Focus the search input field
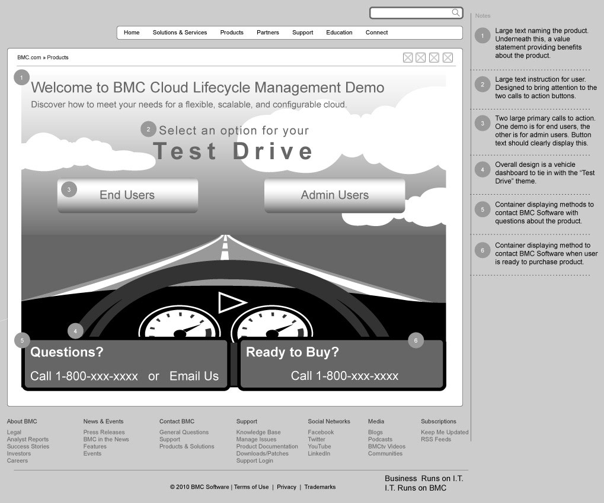 (410, 13)
